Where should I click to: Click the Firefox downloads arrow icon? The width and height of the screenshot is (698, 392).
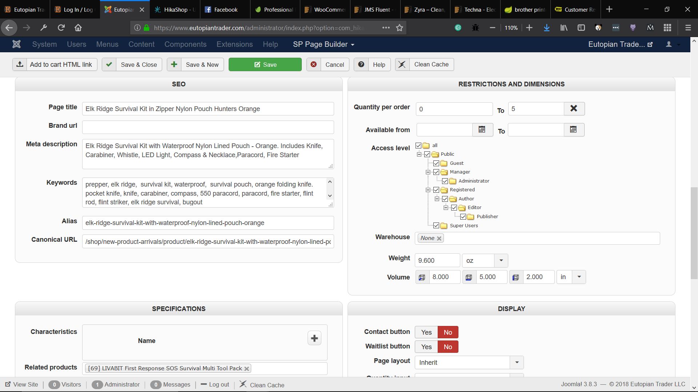pos(546,28)
